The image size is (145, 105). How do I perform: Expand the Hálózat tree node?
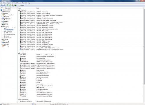coord(1,23)
